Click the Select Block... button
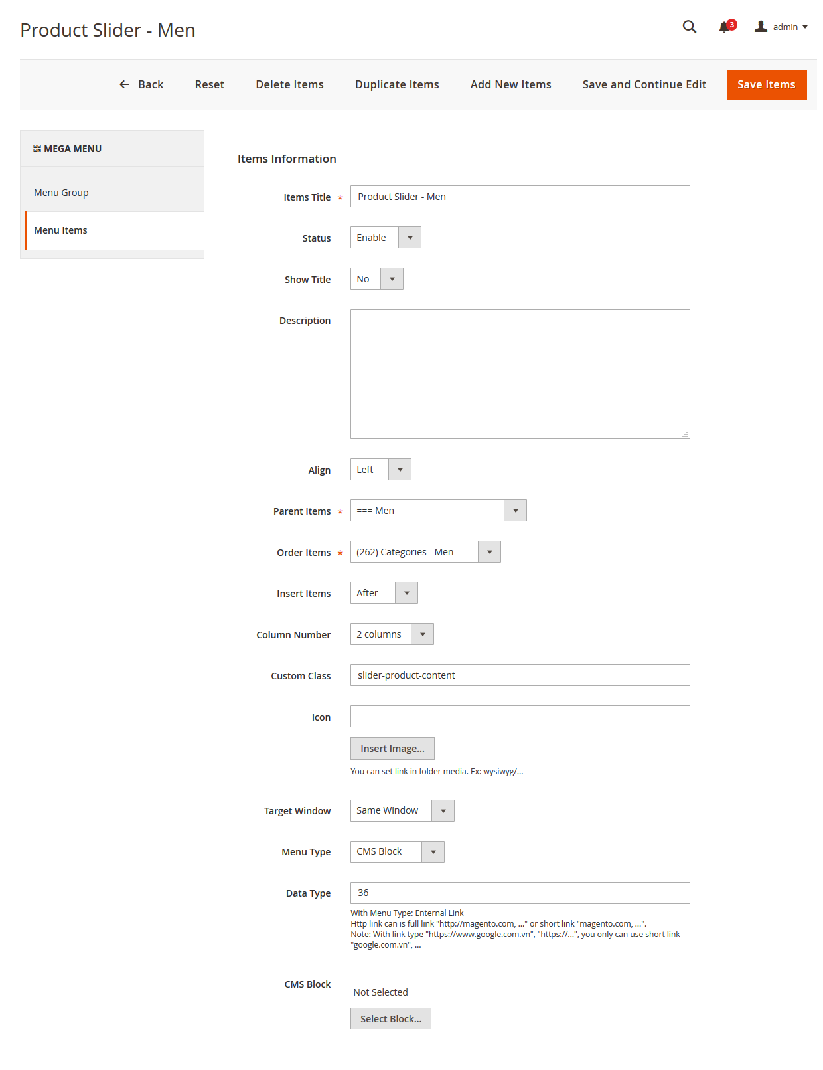Viewport: 823px width, 1070px height. pos(391,1019)
